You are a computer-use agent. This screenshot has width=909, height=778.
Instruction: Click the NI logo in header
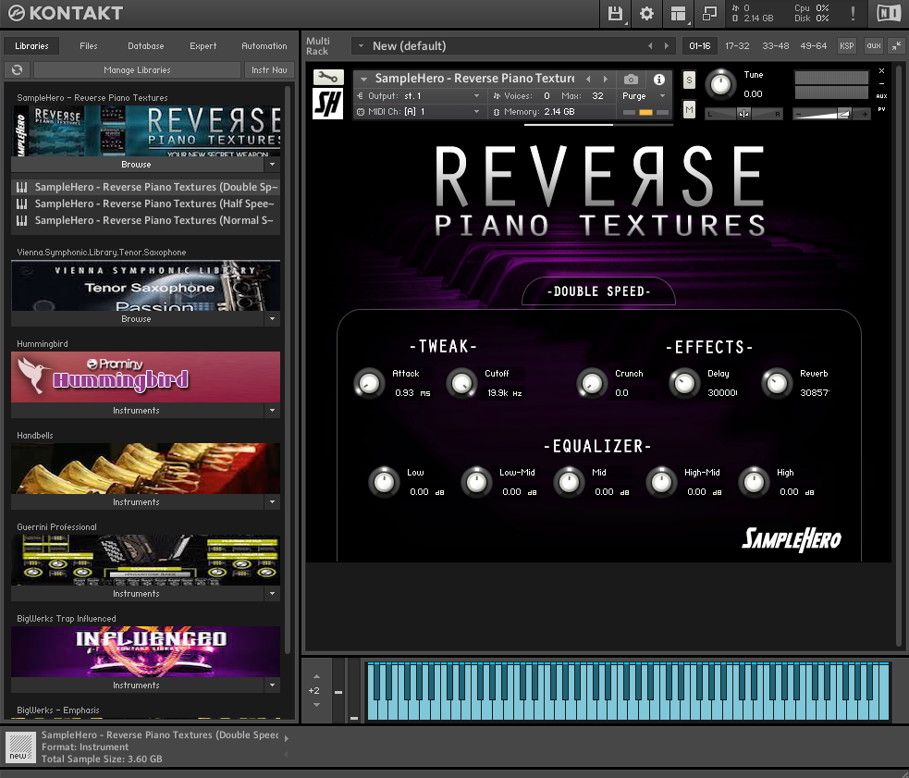point(889,13)
